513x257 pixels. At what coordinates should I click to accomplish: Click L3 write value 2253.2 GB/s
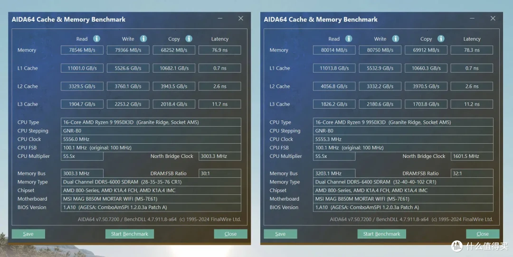128,104
